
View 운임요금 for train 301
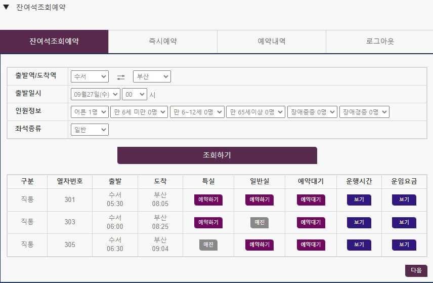(404, 200)
